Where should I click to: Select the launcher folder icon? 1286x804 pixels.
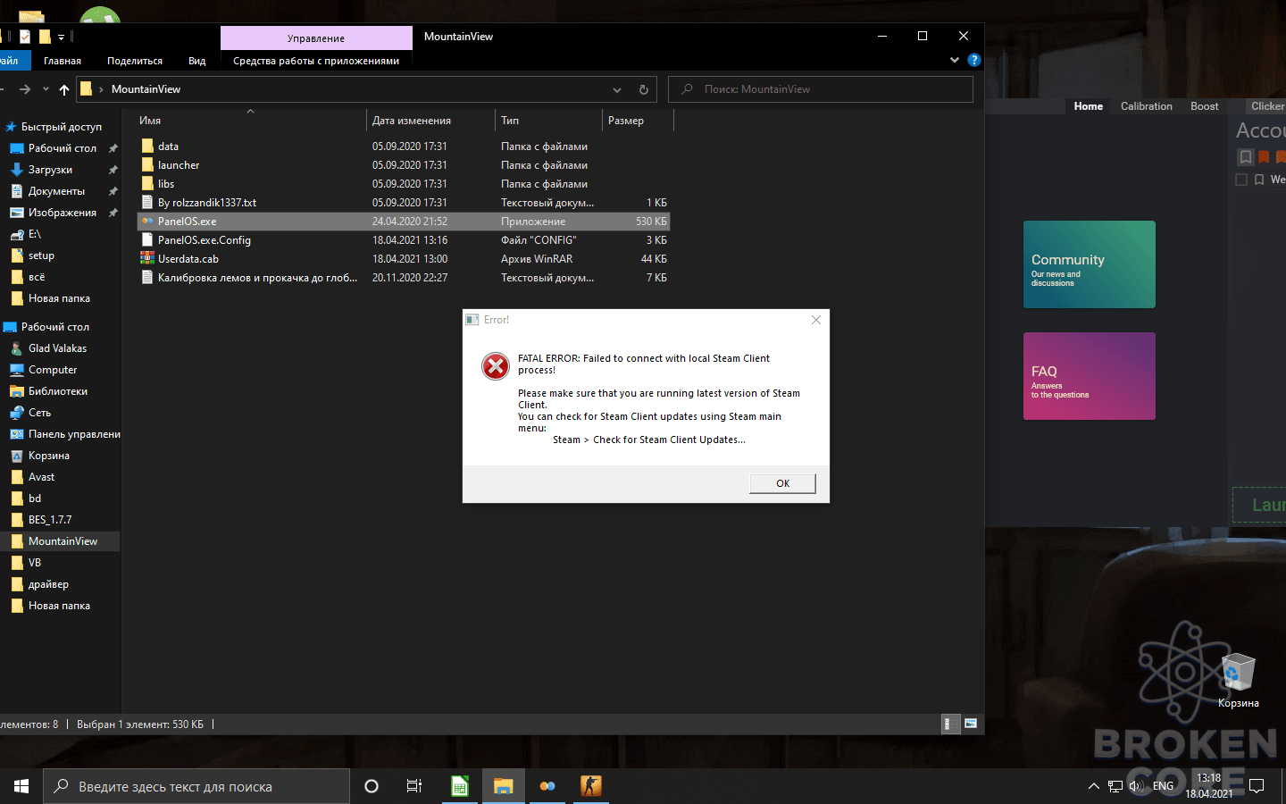click(147, 165)
